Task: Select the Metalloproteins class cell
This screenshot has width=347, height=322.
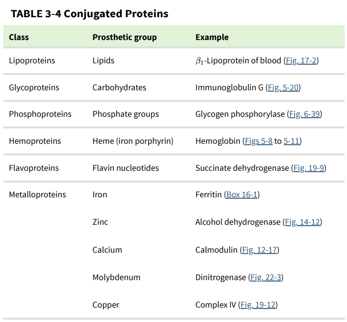Action: 38,195
